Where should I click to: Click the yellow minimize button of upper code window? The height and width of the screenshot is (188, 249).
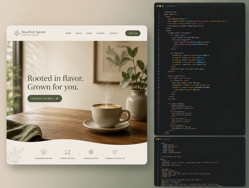point(160,6)
